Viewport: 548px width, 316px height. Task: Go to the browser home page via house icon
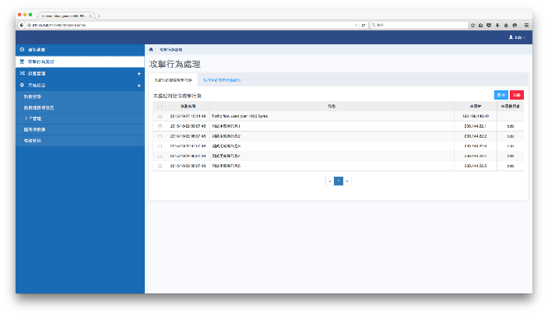click(506, 25)
